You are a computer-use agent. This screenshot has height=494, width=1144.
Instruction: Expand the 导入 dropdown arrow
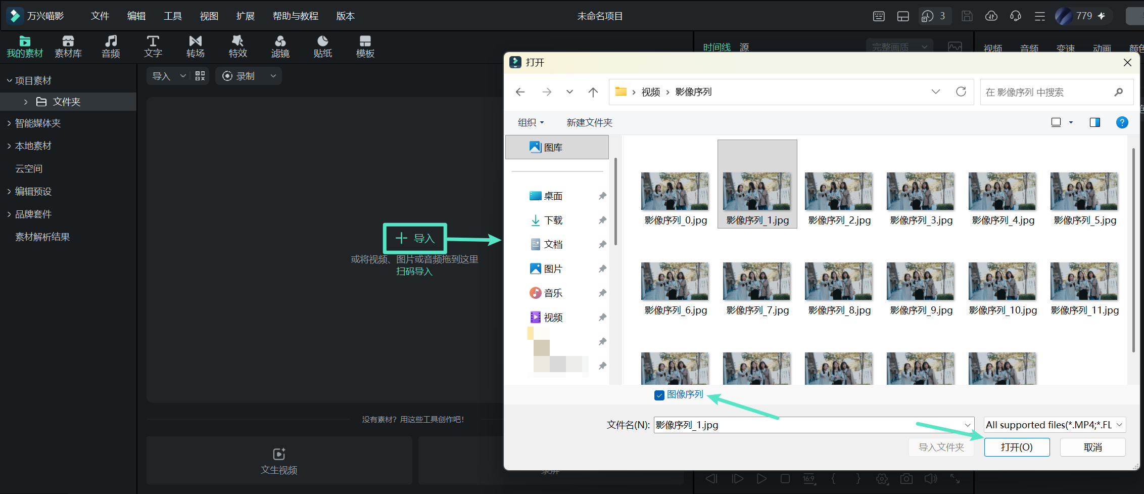click(x=183, y=76)
